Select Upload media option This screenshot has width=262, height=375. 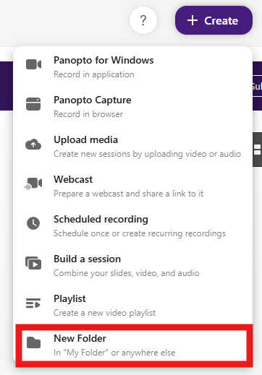[133, 146]
